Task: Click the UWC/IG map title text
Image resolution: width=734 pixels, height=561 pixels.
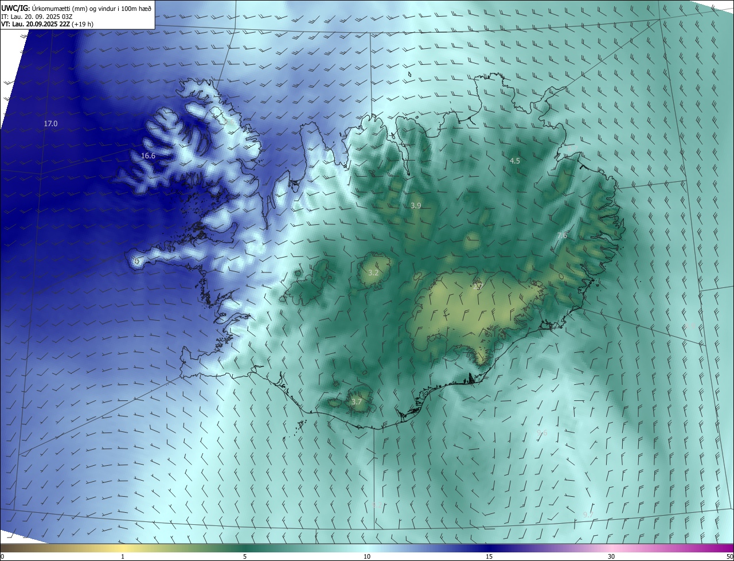Action: coord(77,8)
